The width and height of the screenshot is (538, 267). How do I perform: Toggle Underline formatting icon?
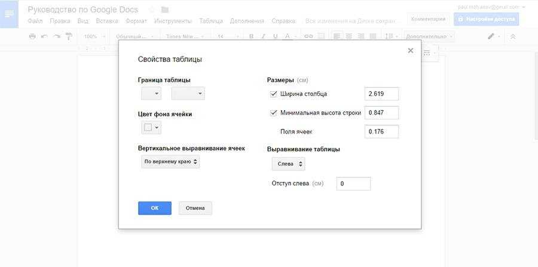point(275,36)
